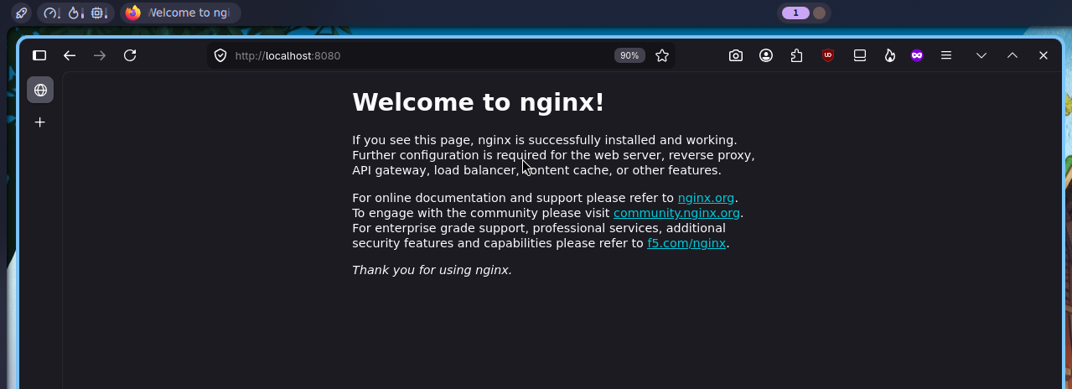This screenshot has height=389, width=1072.
Task: Minimize window with the down chevron
Action: pos(981,55)
